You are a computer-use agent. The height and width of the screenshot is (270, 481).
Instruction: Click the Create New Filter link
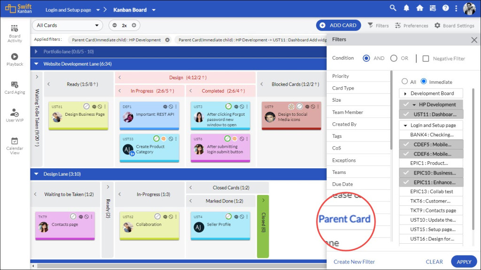354,262
